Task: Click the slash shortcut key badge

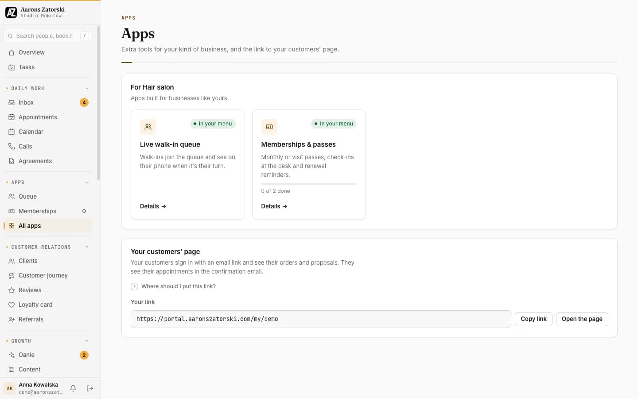Action: (85, 36)
